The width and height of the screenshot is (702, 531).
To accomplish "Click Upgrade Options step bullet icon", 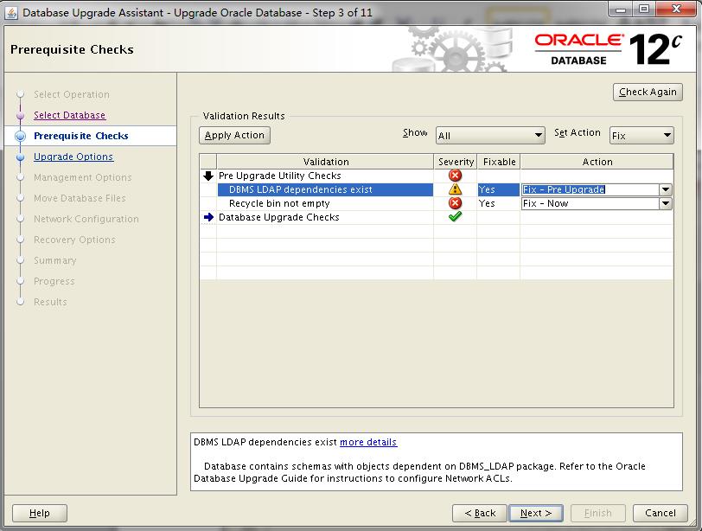I will pyautogui.click(x=20, y=157).
